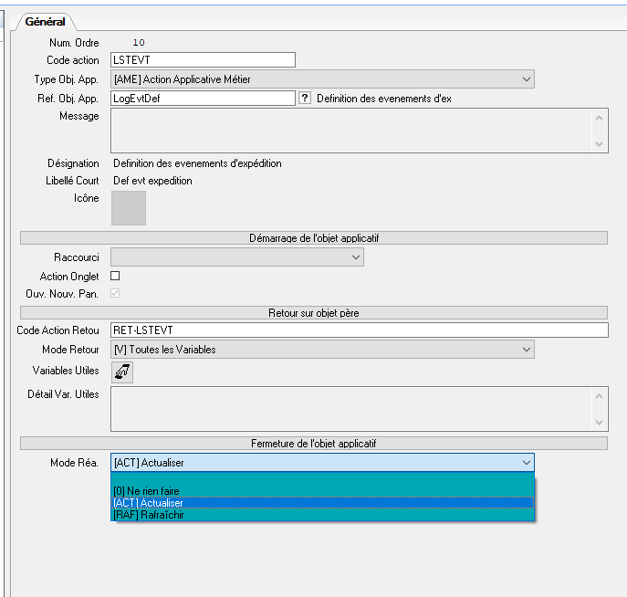
Task: Click the gray Icône placeholder box
Action: pos(128,207)
